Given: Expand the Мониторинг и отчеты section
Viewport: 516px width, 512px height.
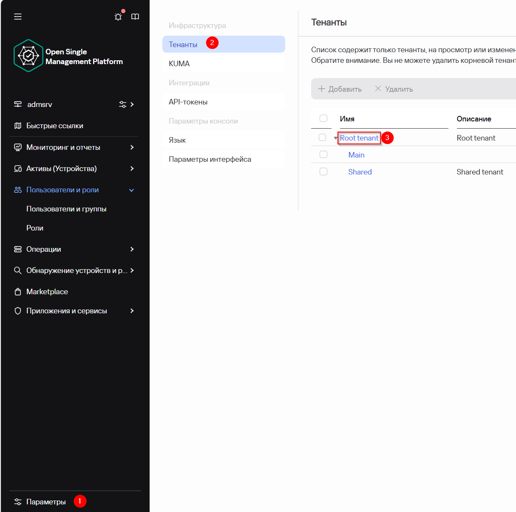Looking at the screenshot, I should click(132, 147).
